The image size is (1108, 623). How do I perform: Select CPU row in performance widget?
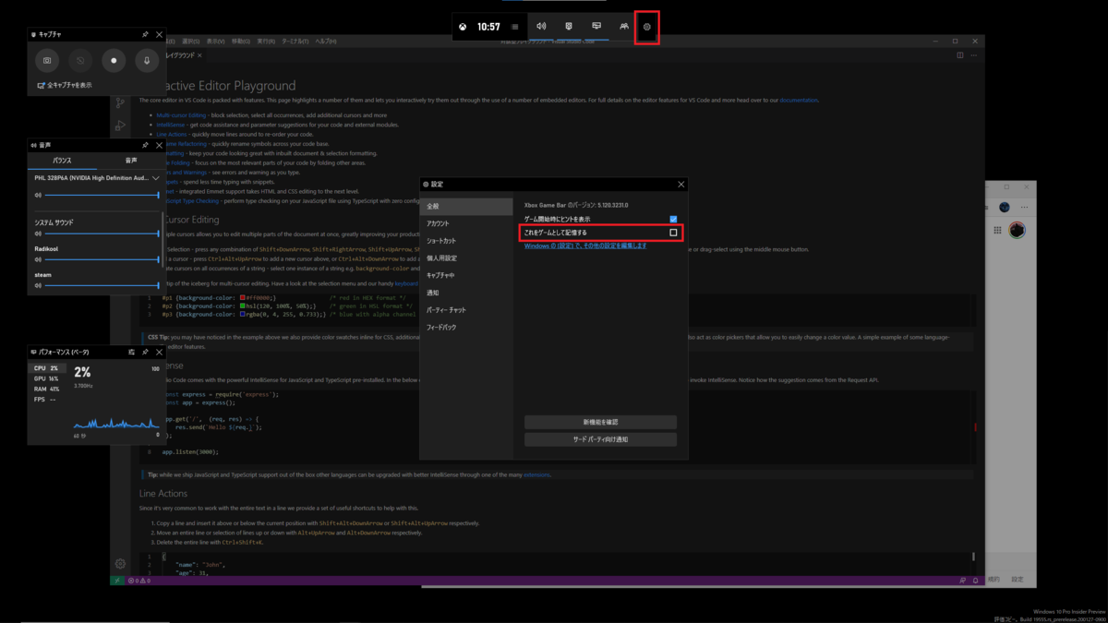[46, 368]
